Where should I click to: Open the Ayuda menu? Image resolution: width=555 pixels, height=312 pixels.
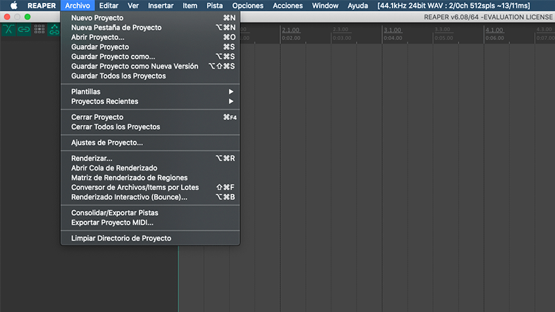[x=357, y=6]
